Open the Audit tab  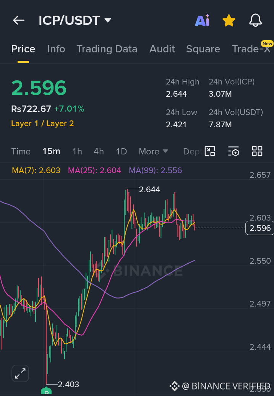click(162, 49)
